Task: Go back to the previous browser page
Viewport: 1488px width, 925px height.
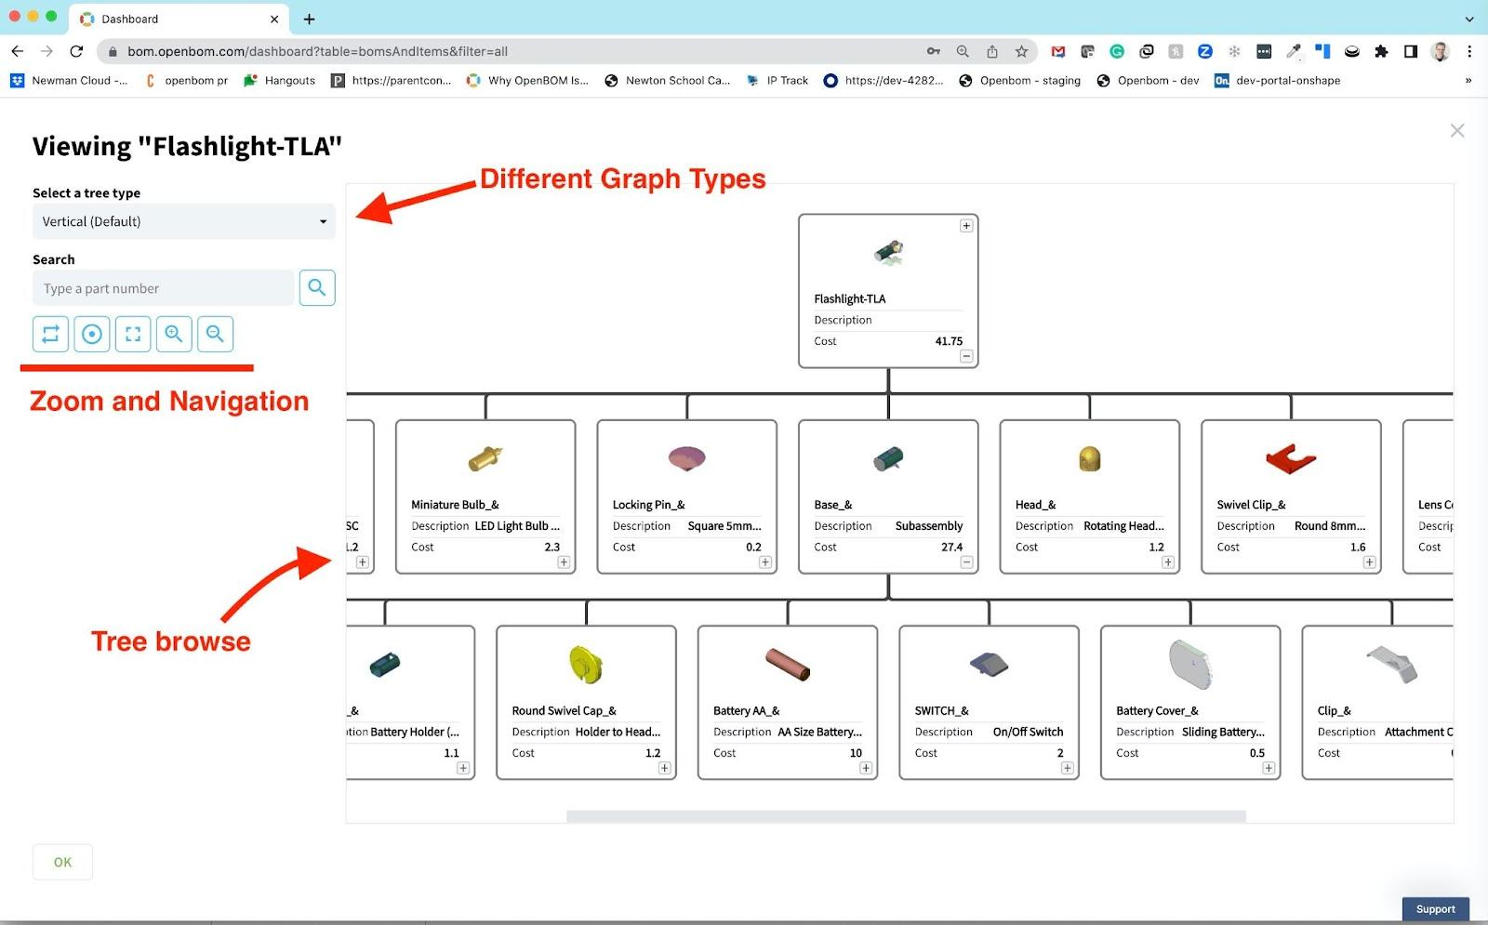Action: click(x=18, y=51)
